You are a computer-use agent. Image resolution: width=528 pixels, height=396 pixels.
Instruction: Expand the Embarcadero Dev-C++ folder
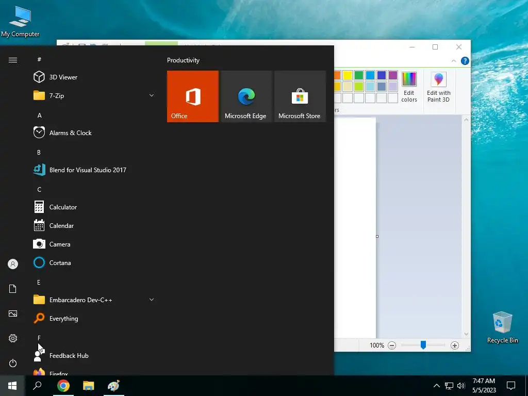[x=94, y=300]
